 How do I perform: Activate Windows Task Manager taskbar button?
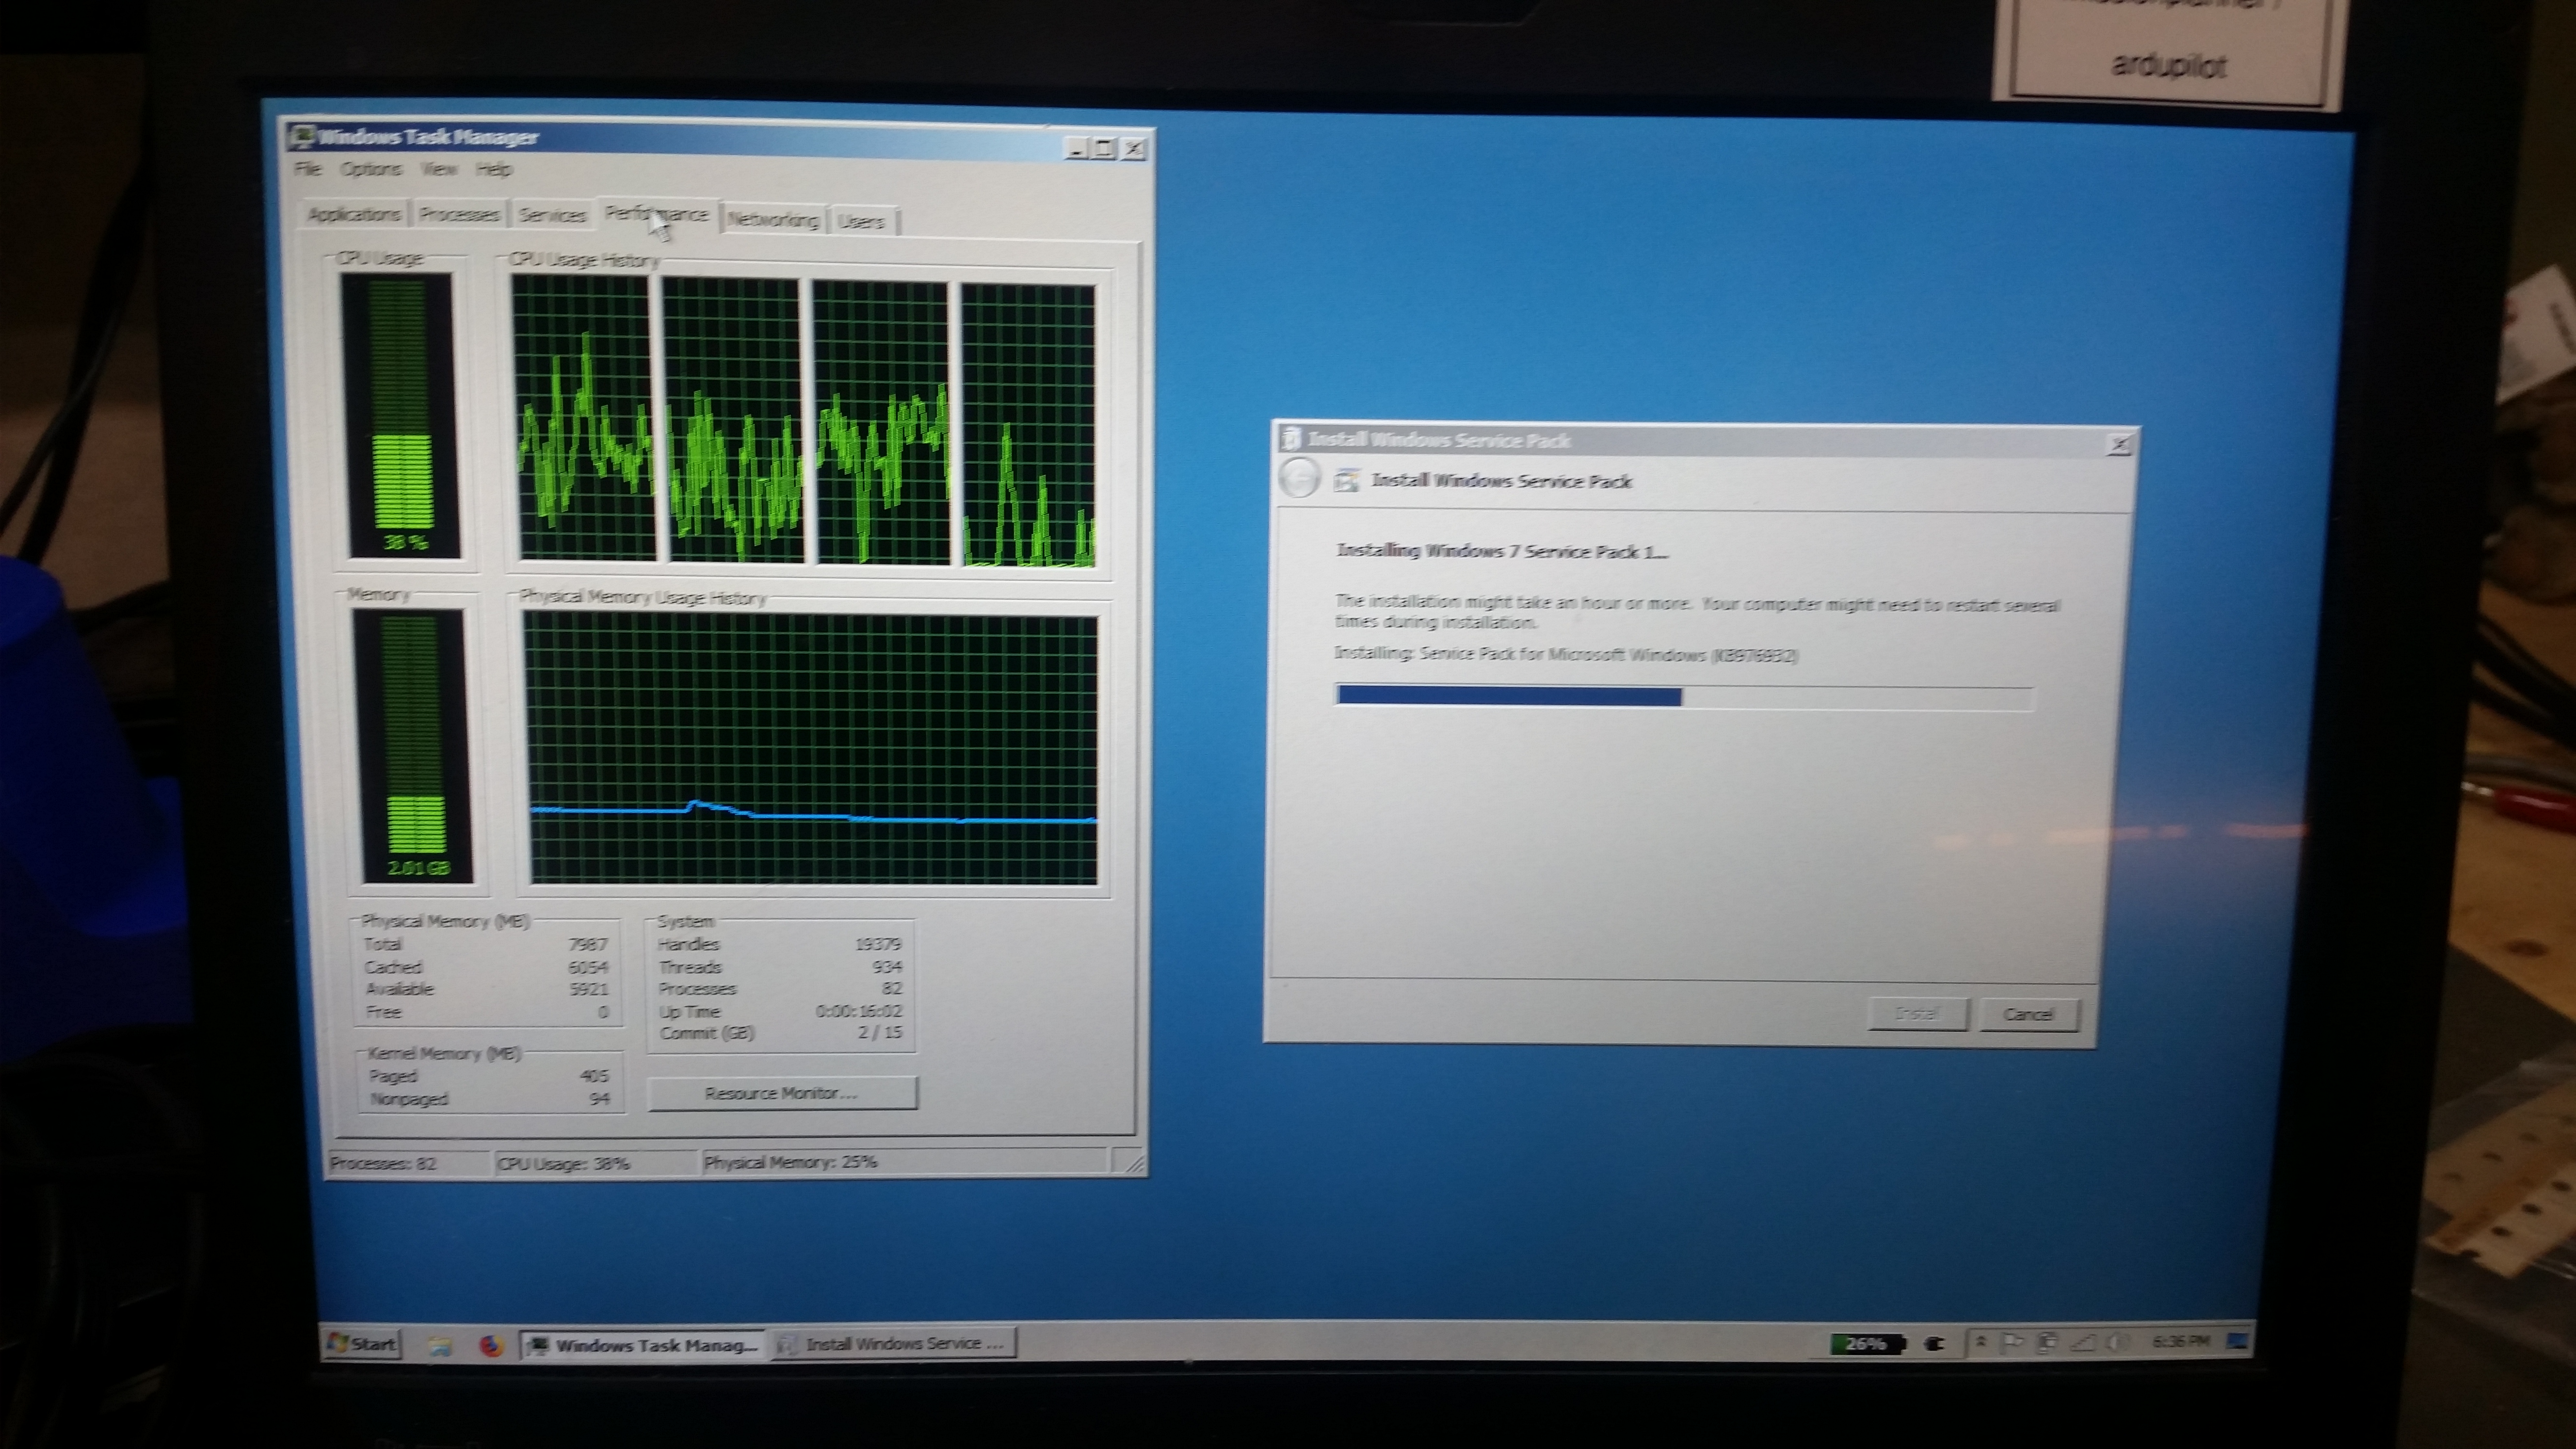(x=642, y=1345)
